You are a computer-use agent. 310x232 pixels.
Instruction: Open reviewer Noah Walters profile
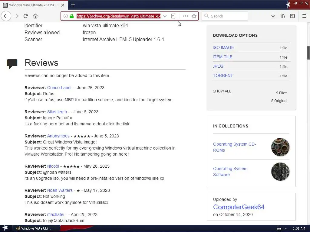(x=60, y=190)
